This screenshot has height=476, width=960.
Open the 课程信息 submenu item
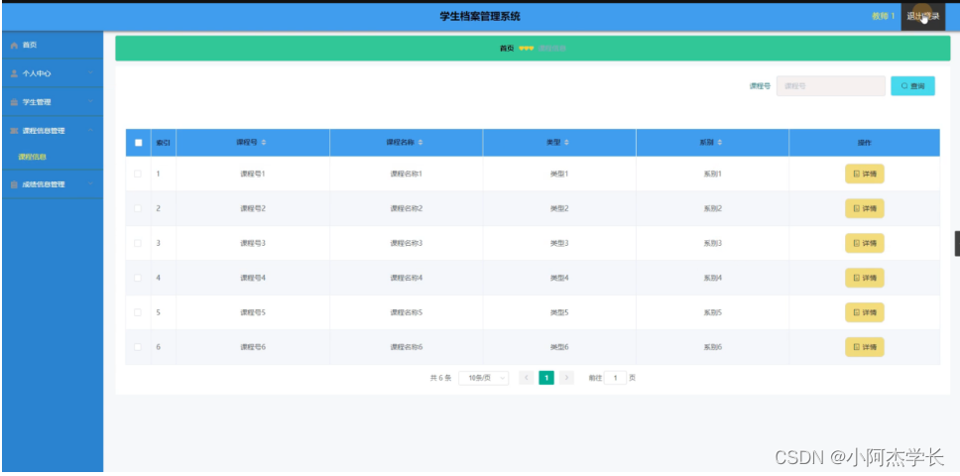[x=33, y=158]
